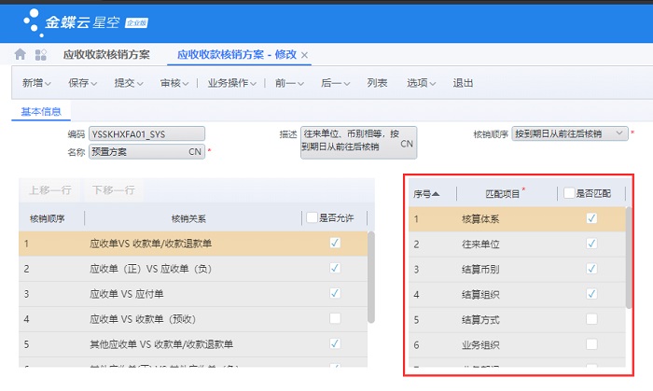Enable 是否匹配 for 结算方式 row
Screen dimensions: 653x391
click(590, 319)
